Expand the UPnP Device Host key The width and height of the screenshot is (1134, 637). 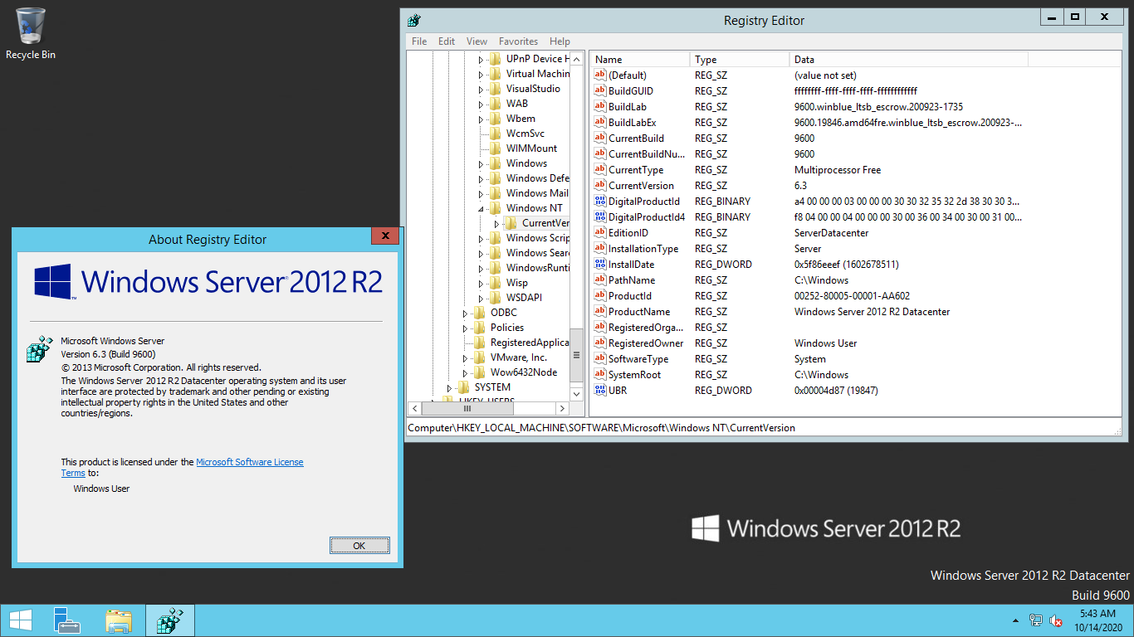(x=481, y=59)
